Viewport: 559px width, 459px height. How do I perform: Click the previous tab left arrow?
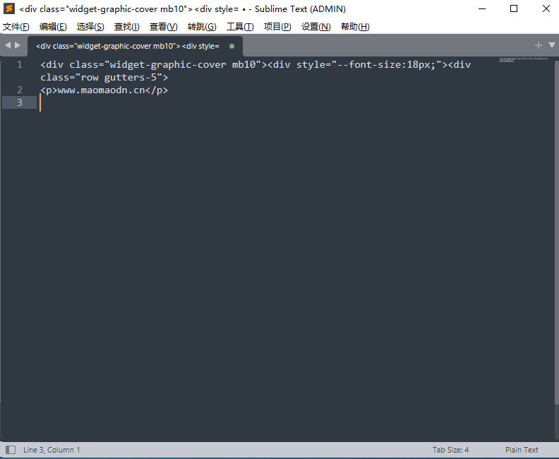(8, 45)
